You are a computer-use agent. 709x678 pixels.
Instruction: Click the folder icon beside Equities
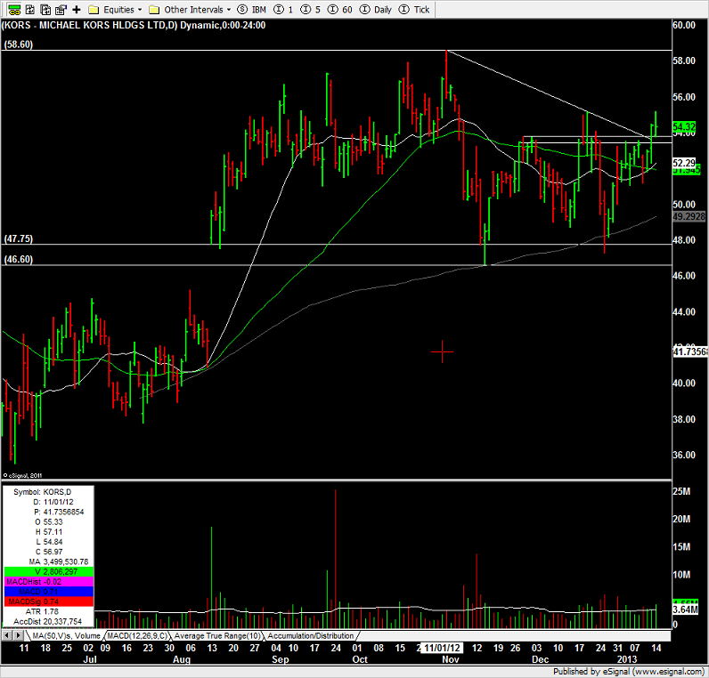coord(94,10)
